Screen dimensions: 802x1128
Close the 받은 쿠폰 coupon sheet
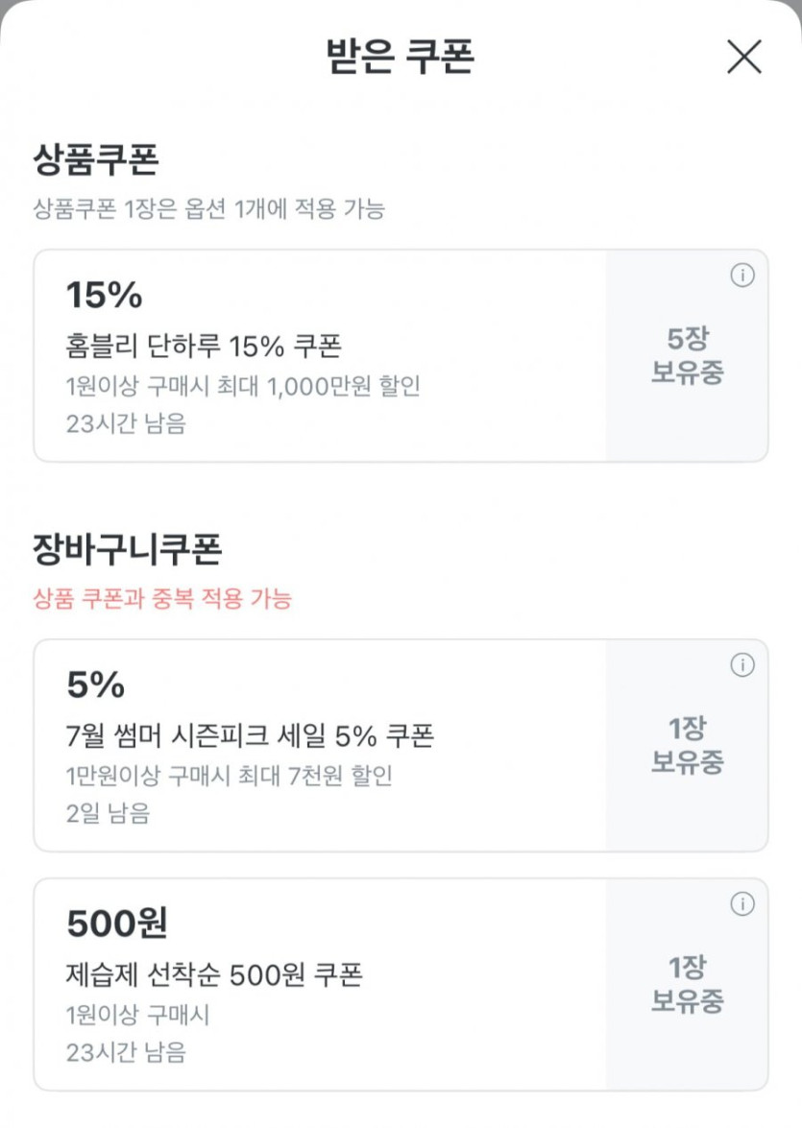744,58
